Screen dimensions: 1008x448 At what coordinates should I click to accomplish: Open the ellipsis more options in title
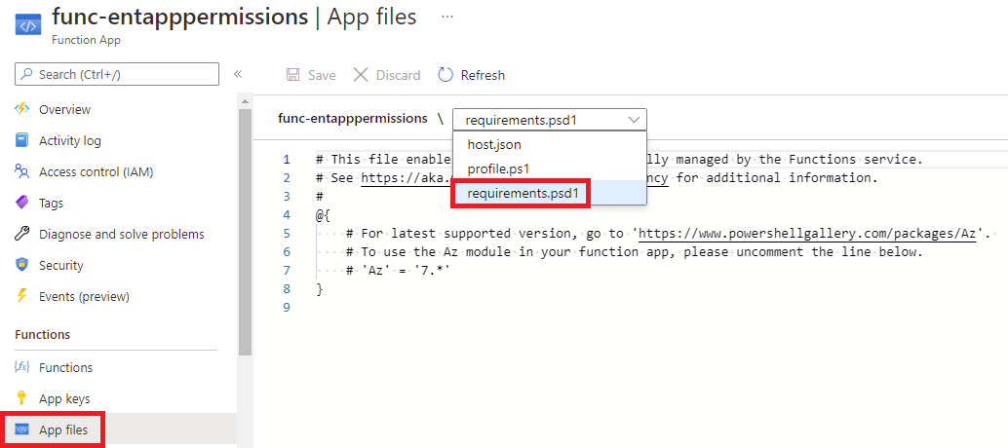[x=447, y=18]
